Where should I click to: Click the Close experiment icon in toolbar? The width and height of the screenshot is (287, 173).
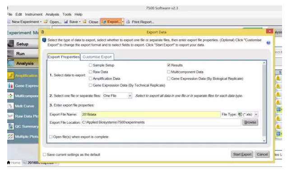click(x=85, y=22)
